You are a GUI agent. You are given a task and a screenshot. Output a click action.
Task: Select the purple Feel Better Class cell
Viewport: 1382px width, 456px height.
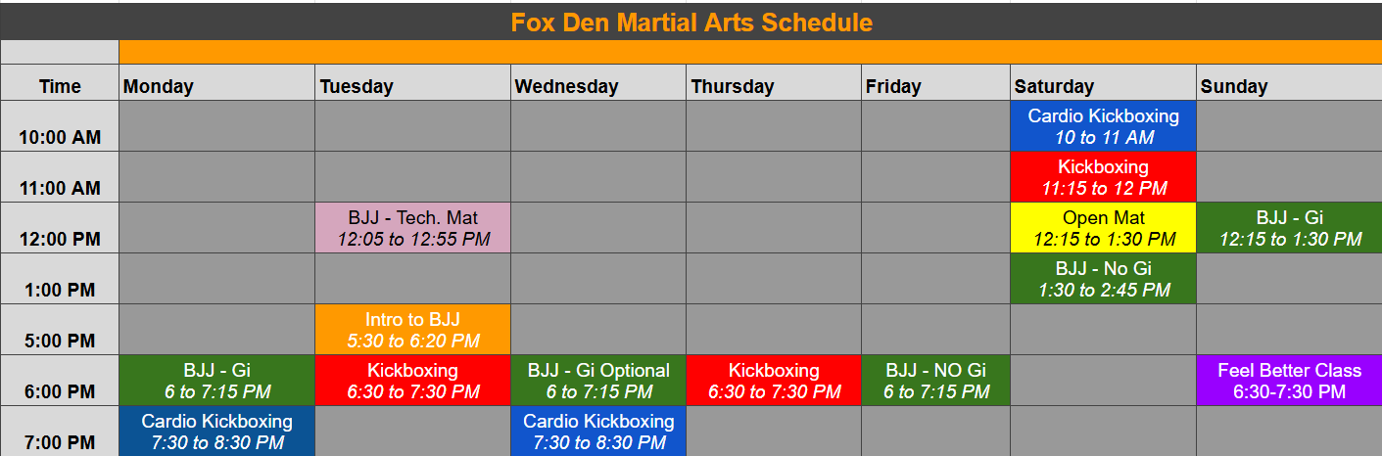coord(1289,381)
